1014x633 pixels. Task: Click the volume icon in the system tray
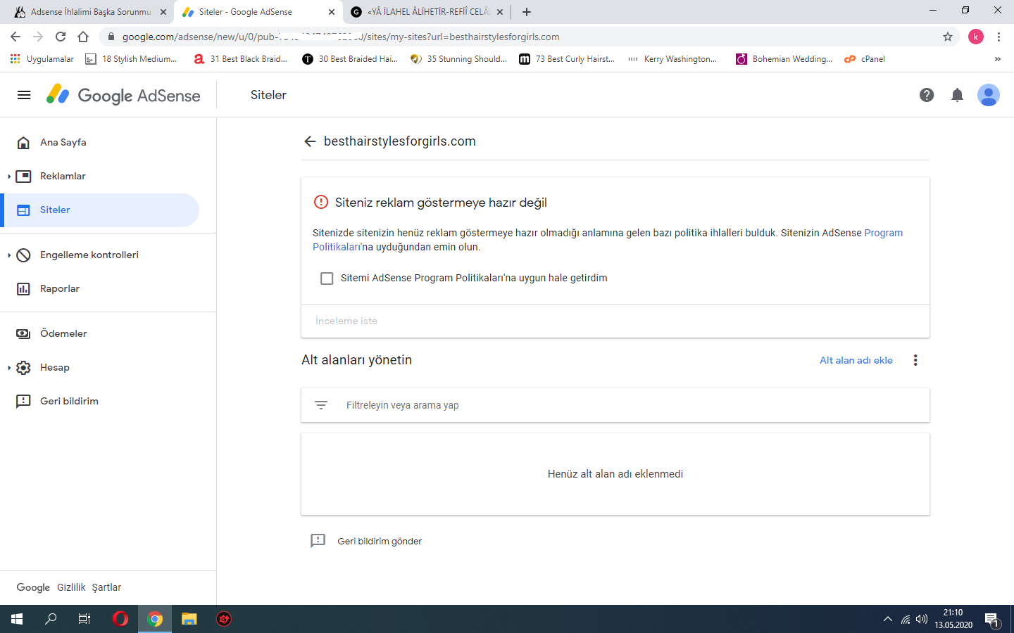coord(922,620)
